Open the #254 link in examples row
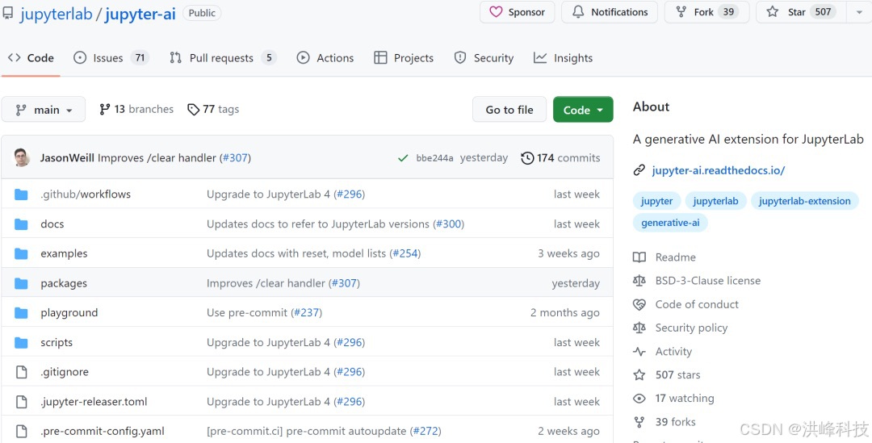This screenshot has height=443, width=872. 405,253
